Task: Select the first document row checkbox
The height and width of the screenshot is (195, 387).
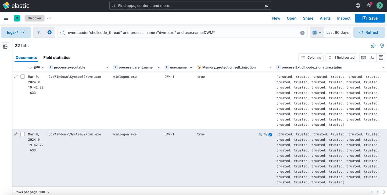Action: click(23, 77)
